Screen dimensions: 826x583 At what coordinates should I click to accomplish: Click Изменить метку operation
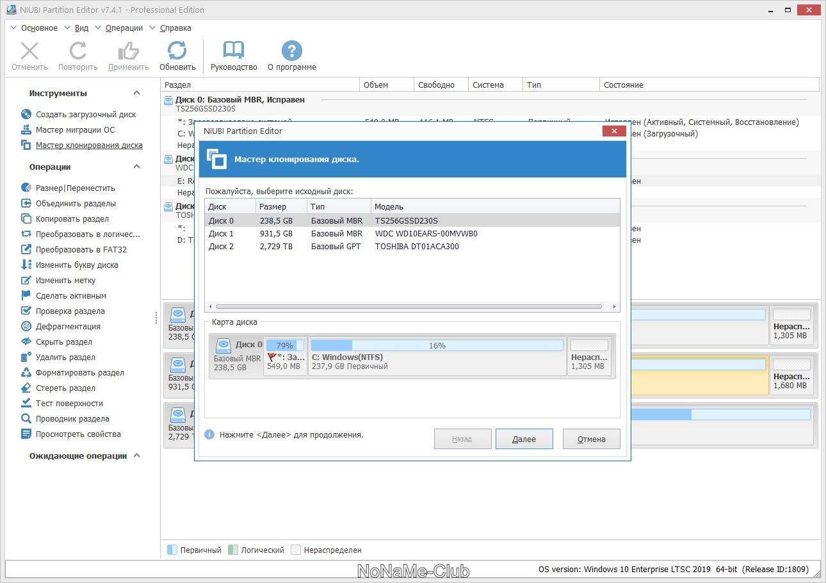point(65,281)
